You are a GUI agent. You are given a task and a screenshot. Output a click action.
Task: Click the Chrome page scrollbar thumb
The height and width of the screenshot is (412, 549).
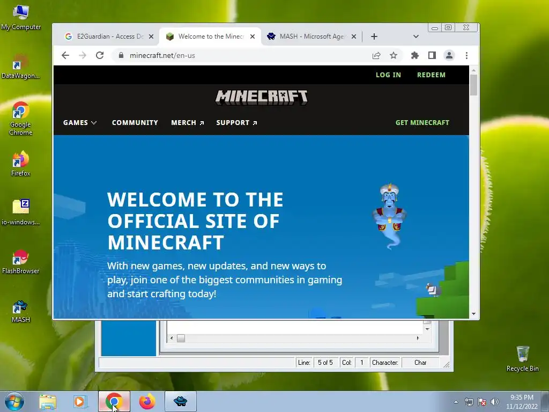474,85
